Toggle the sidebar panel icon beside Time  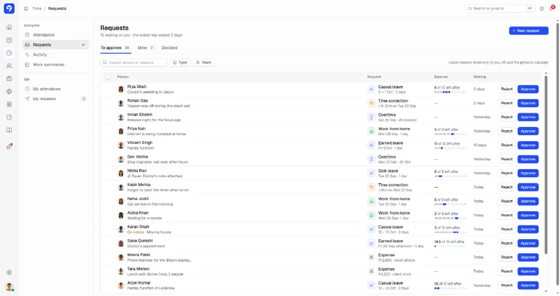tap(26, 8)
